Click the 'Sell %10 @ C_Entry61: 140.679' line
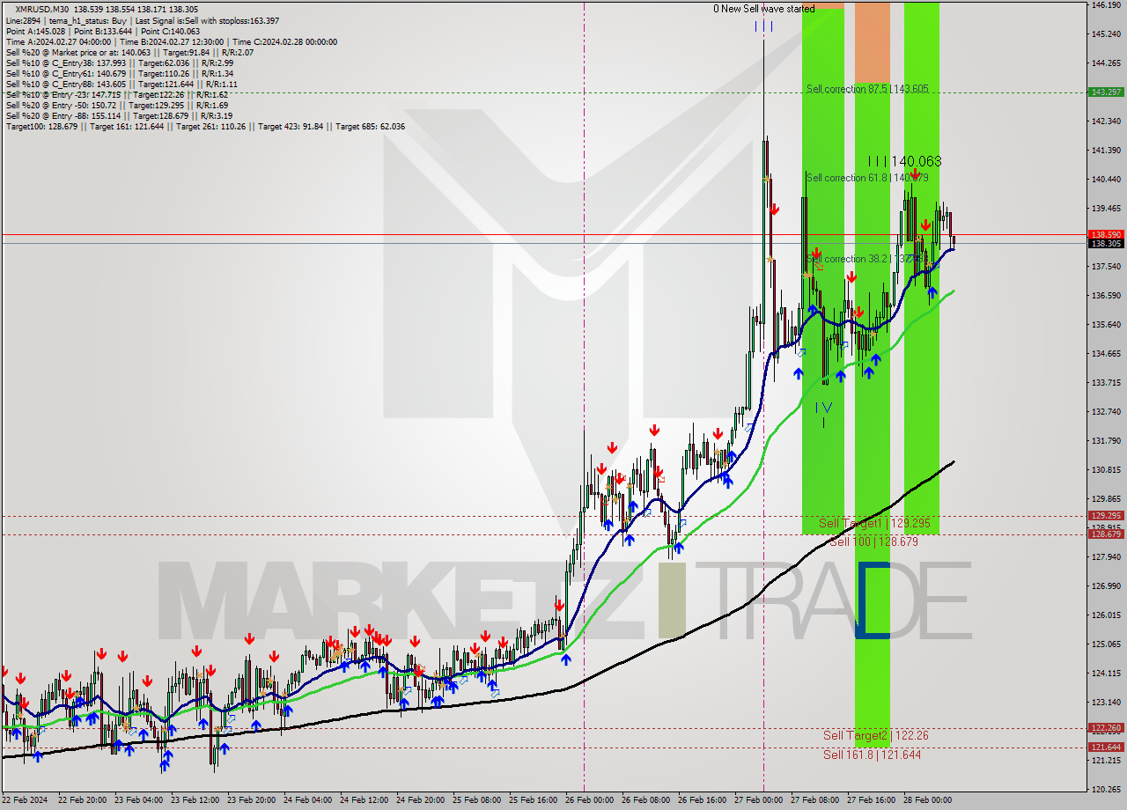Image resolution: width=1127 pixels, height=810 pixels. pyautogui.click(x=119, y=73)
